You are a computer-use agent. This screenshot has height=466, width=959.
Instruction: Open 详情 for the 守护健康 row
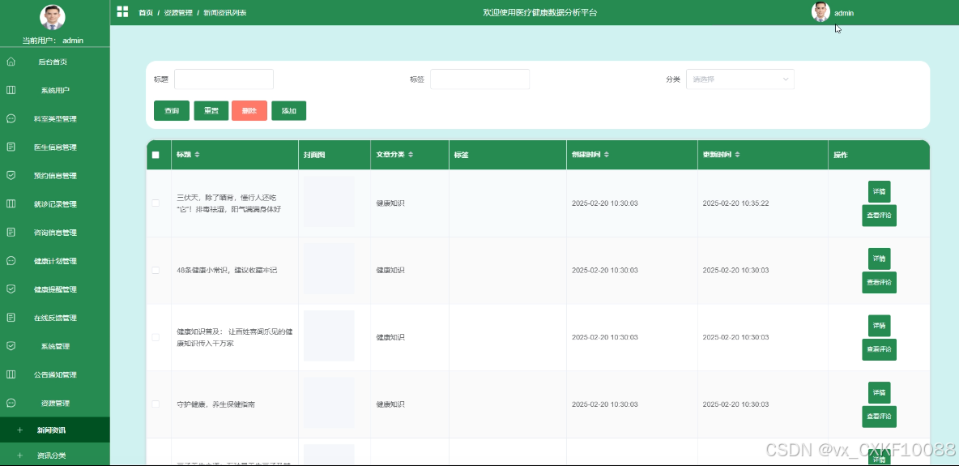pyautogui.click(x=880, y=392)
